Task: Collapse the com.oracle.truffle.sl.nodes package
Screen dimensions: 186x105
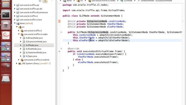Action: click(x=19, y=34)
